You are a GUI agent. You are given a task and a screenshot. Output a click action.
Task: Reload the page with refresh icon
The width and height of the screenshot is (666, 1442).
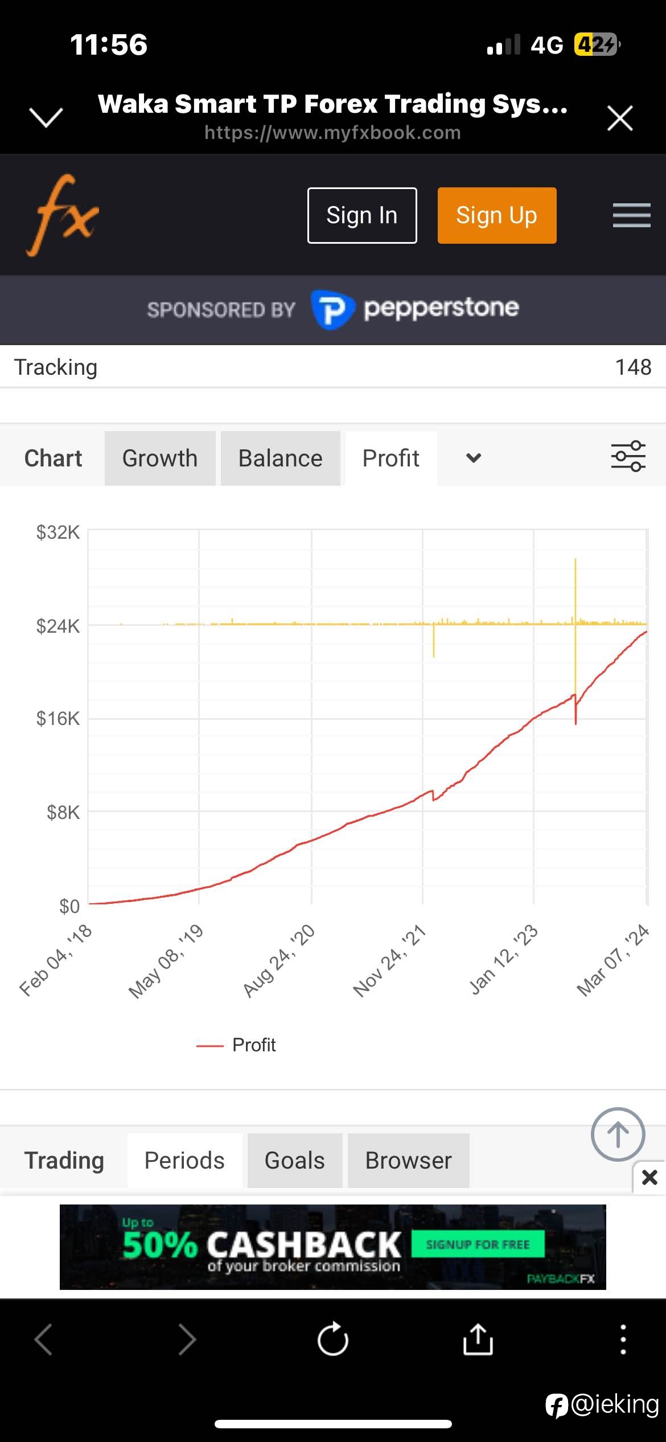[333, 1339]
